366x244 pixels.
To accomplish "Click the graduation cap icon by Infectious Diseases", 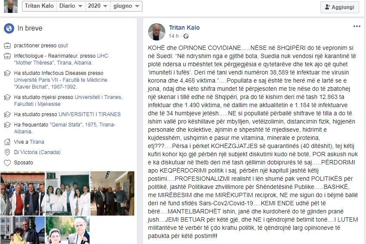I will (x=7, y=73).
